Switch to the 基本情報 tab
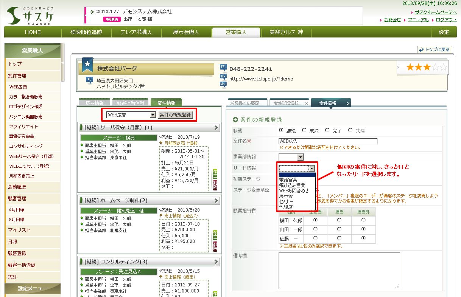Screen dimensions: 461x297 click(94, 103)
